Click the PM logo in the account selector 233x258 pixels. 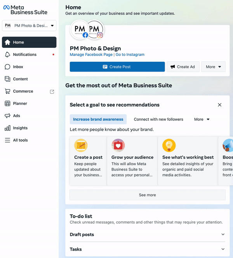click(x=8, y=26)
